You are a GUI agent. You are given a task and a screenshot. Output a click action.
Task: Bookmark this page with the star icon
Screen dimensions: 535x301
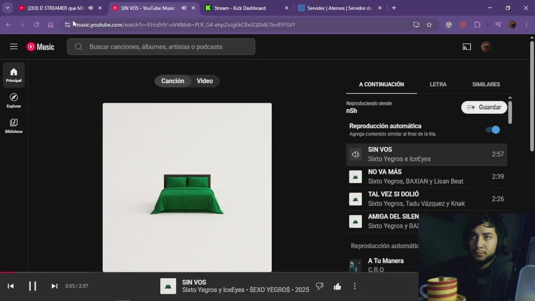[x=429, y=25]
